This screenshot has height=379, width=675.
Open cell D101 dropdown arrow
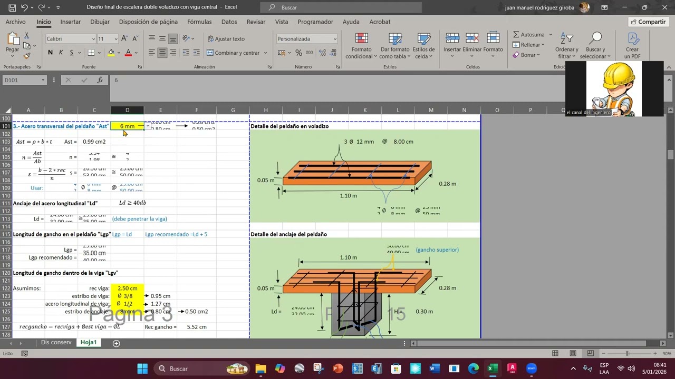148,126
